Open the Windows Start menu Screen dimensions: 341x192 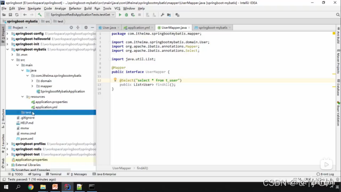(6, 187)
